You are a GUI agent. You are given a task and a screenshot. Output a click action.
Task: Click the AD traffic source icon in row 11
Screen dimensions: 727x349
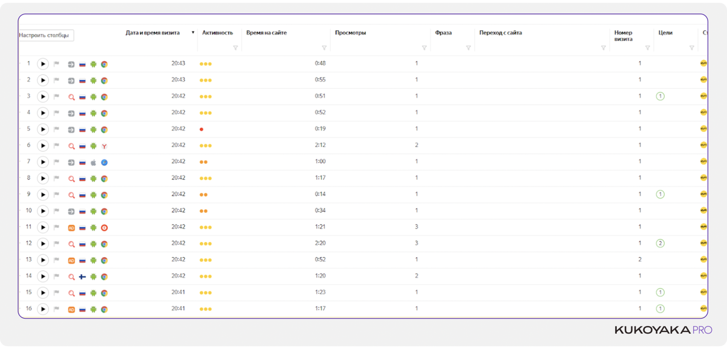click(x=71, y=227)
